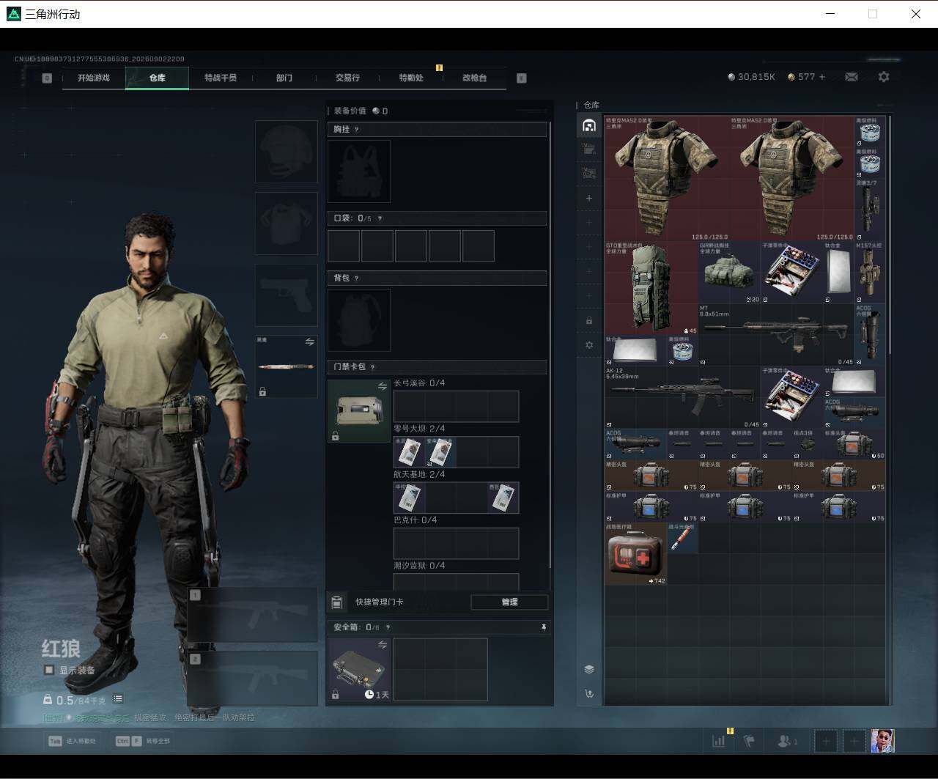Open the friends icon in bottom bar

(x=787, y=741)
